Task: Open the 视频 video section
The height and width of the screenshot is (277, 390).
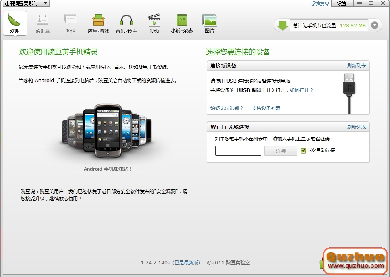Action: [154, 23]
